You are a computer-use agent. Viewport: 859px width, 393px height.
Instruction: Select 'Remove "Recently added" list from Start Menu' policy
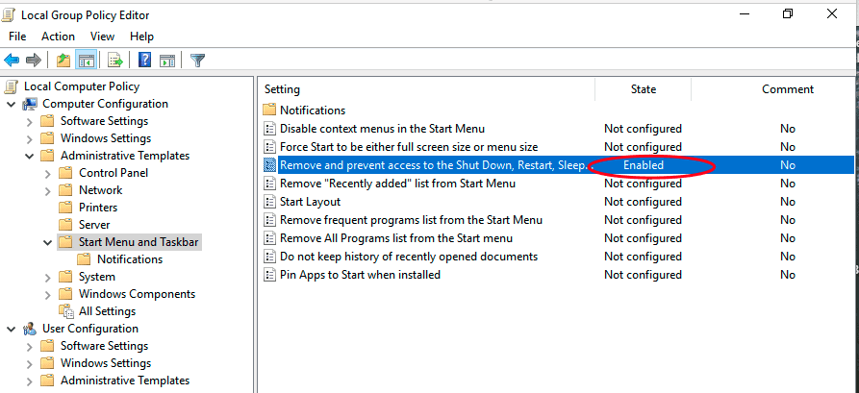point(397,184)
